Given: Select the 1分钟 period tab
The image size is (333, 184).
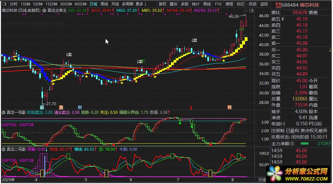Looking at the screenshot, I should [26, 4].
